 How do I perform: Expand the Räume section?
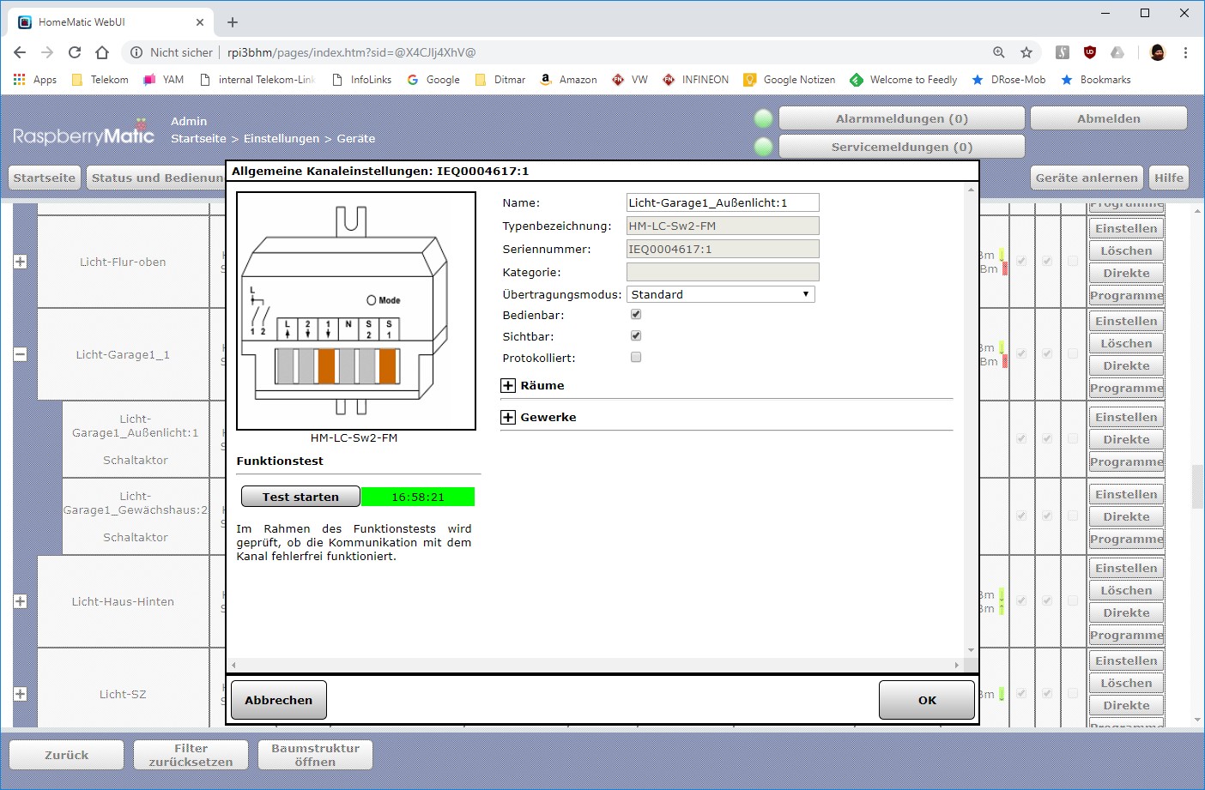coord(508,386)
